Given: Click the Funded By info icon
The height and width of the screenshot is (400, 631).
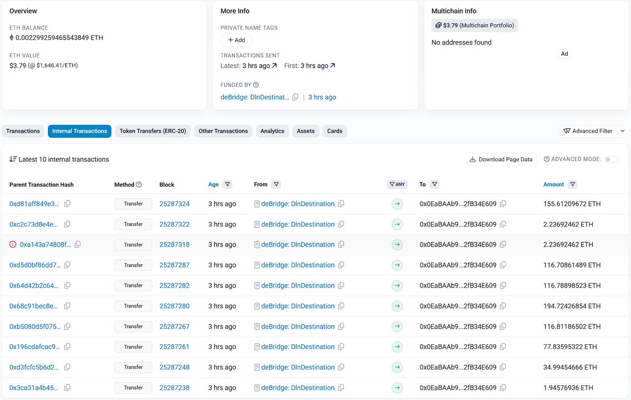Looking at the screenshot, I should [x=256, y=85].
